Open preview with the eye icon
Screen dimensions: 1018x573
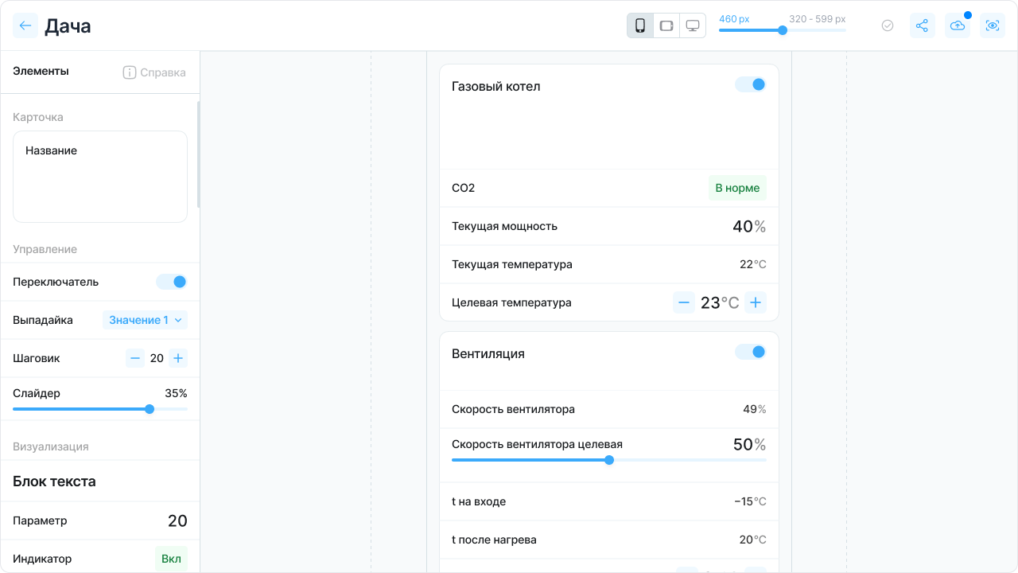(x=992, y=25)
